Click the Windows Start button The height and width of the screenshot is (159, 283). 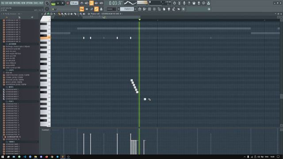pyautogui.click(x=3, y=157)
